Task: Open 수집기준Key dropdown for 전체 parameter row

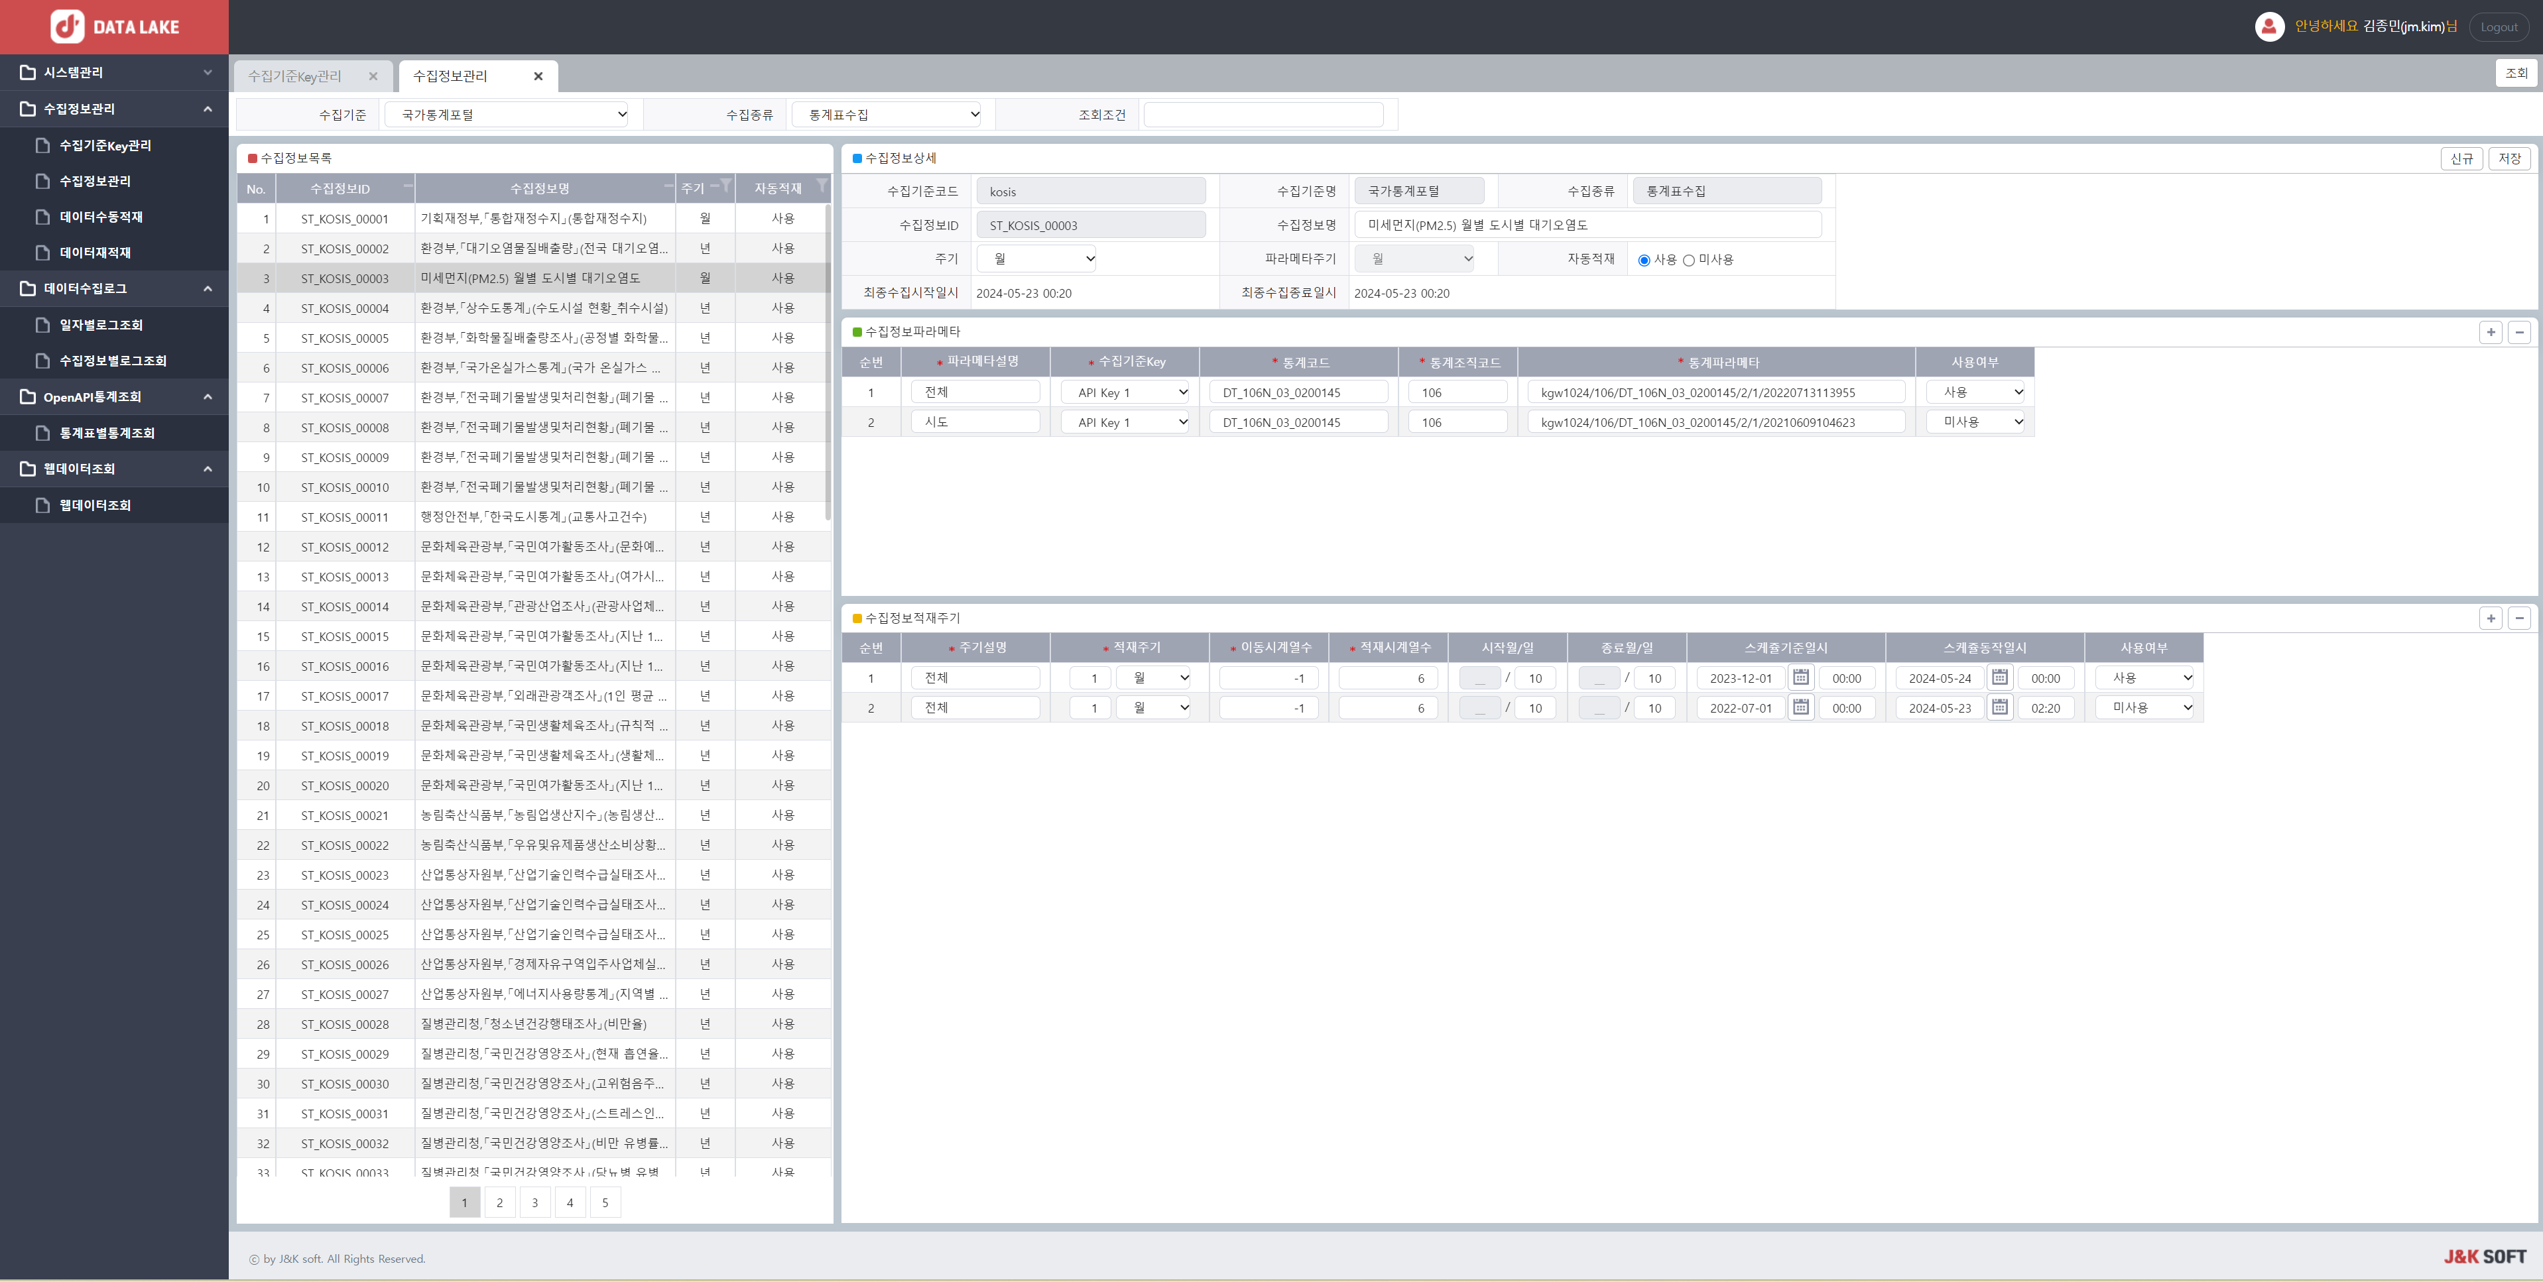Action: click(1125, 392)
